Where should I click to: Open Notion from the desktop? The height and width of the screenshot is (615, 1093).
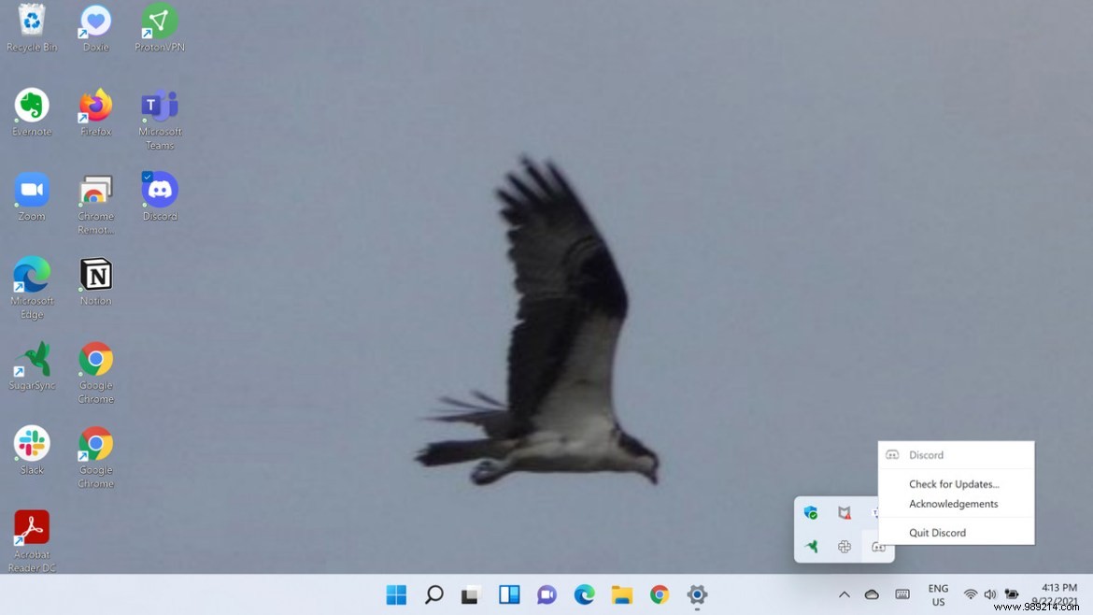[95, 276]
